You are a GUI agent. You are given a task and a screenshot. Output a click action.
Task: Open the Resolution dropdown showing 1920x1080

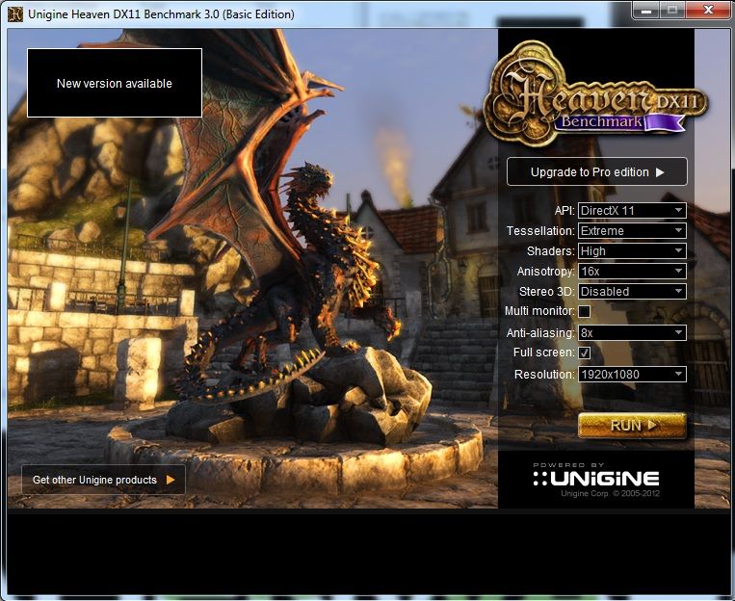632,374
